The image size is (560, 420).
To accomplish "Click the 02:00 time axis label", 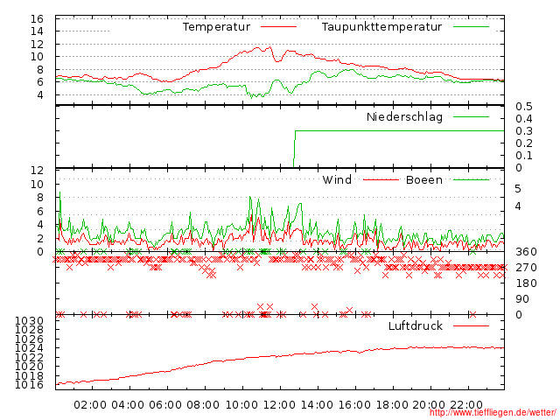I will click(90, 405).
